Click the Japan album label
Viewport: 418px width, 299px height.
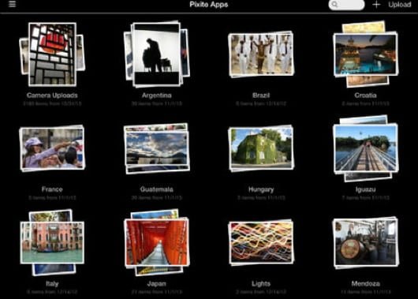click(x=156, y=283)
